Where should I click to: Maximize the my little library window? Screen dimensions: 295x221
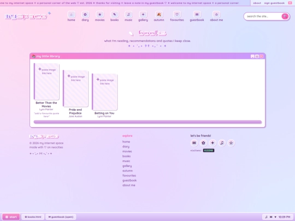tap(257, 56)
